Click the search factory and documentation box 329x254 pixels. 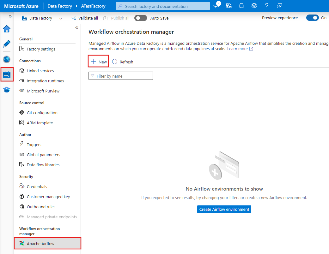pos(163,6)
